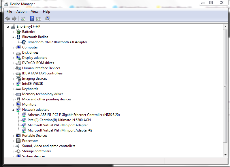Click the Device Manager title bar icon
The height and width of the screenshot is (167, 230).
point(6,4)
